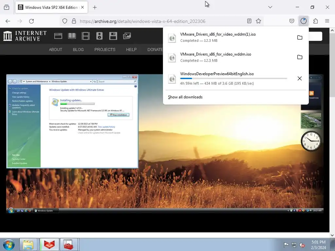Click the download progress bar
Screen dimensions: 335x251
pyautogui.click(x=234, y=78)
